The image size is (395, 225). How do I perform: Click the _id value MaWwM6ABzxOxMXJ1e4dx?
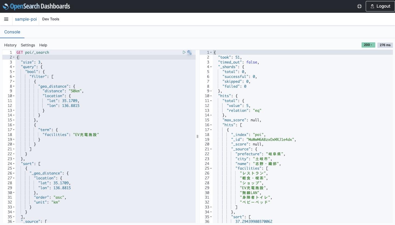click(270, 140)
